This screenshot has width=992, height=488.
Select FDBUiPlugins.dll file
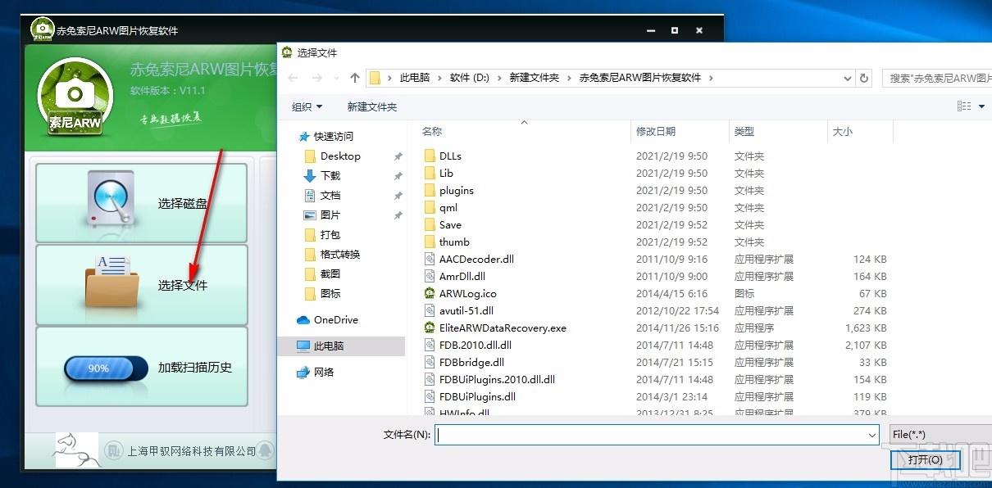pyautogui.click(x=477, y=396)
